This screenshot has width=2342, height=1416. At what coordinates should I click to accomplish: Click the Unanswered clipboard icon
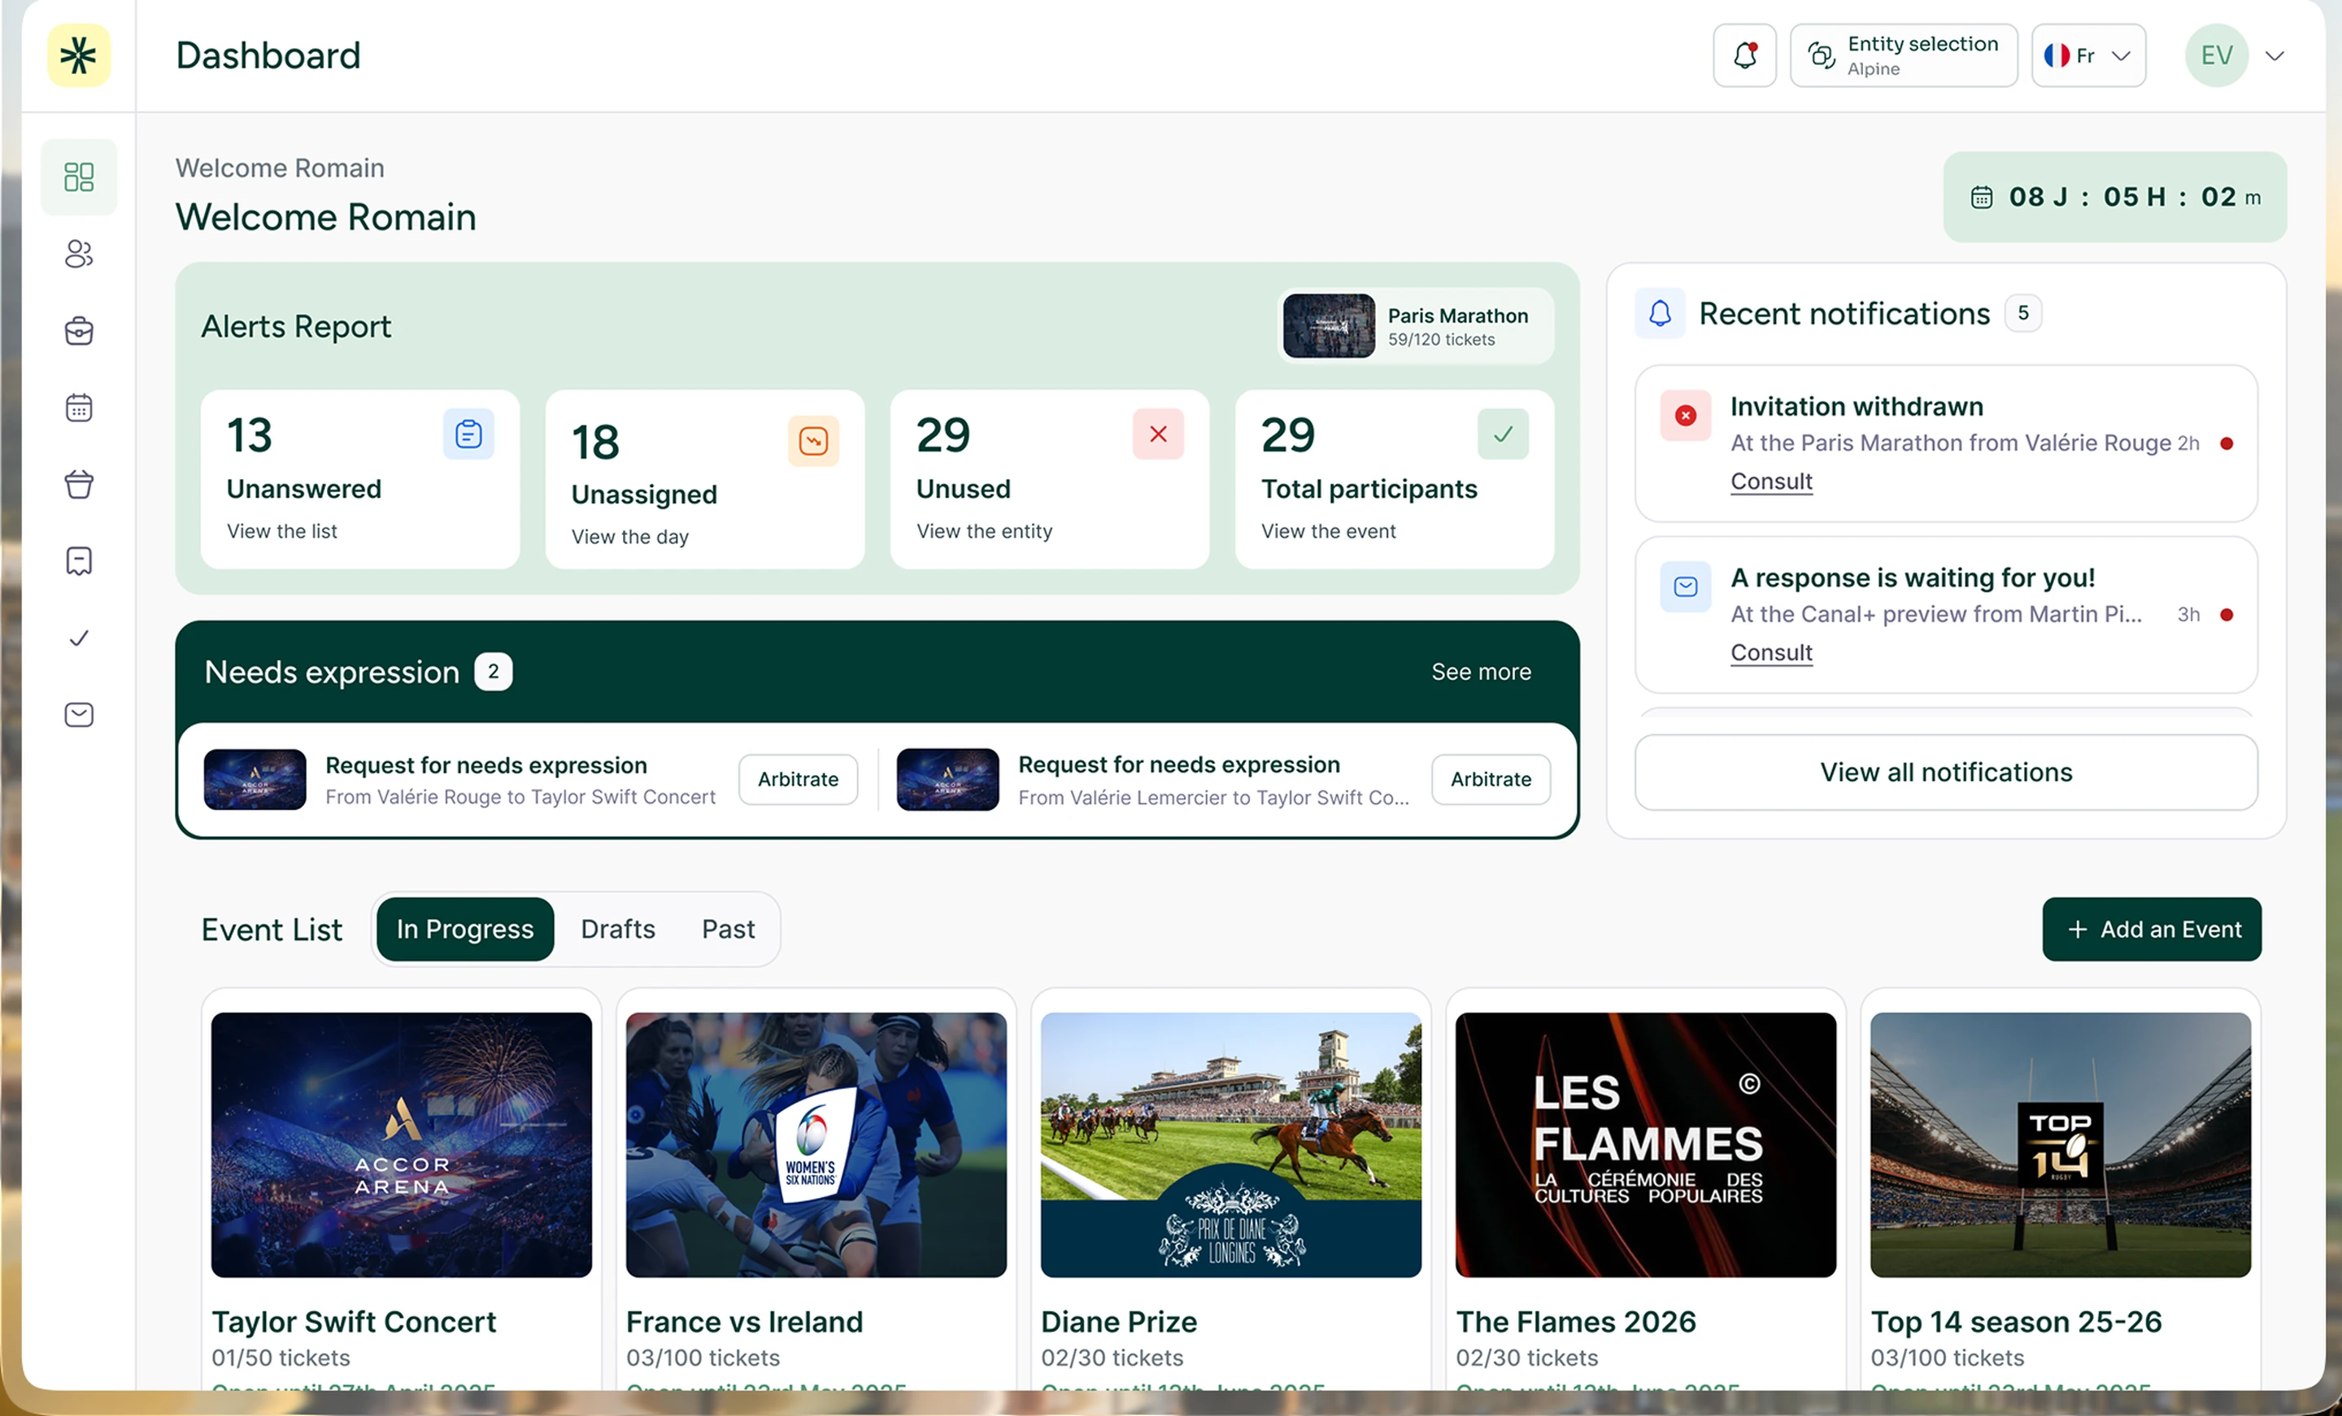coord(468,434)
